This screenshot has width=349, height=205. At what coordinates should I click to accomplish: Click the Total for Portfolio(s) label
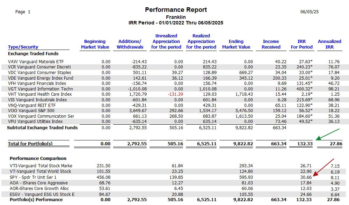(x=30, y=144)
